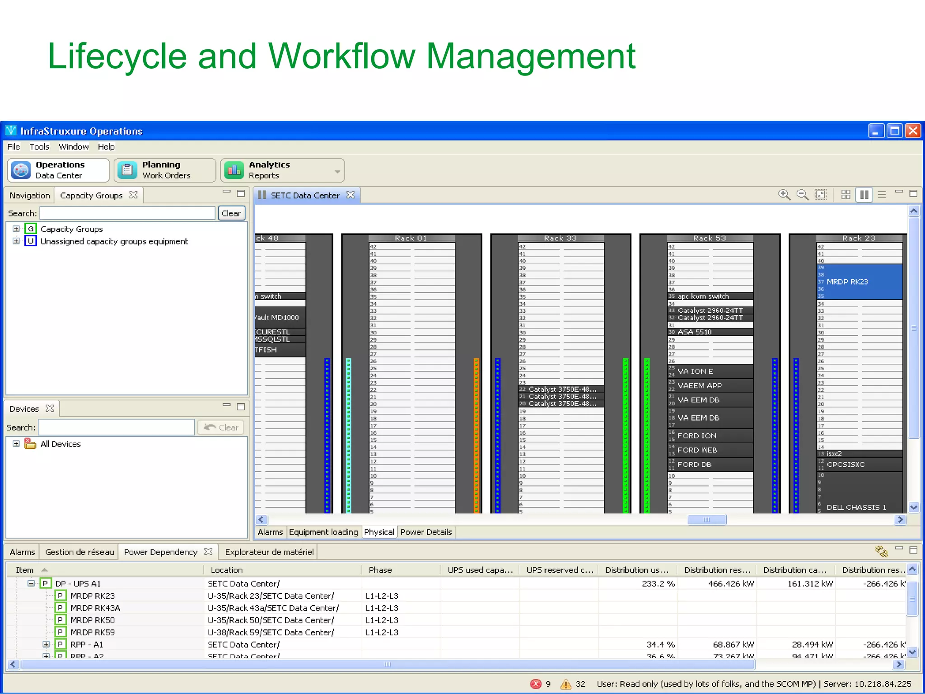Select DELL CHASSIS 1 in Rack 23
The image size is (925, 694).
pos(859,492)
